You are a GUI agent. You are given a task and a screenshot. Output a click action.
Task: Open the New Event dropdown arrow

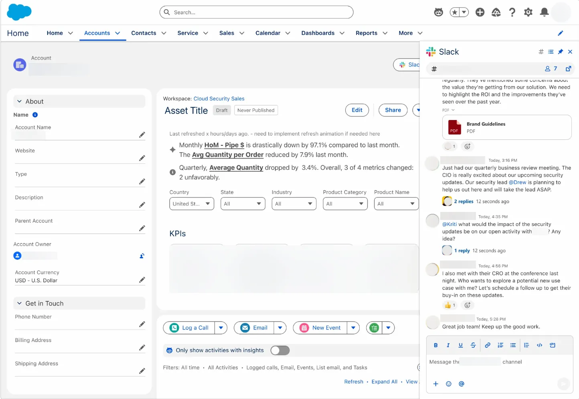coord(353,328)
